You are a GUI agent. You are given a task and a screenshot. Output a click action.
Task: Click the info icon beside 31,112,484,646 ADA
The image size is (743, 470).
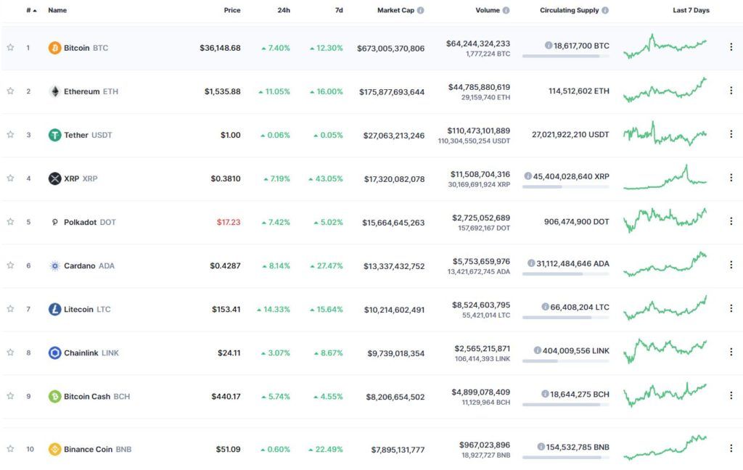click(531, 263)
